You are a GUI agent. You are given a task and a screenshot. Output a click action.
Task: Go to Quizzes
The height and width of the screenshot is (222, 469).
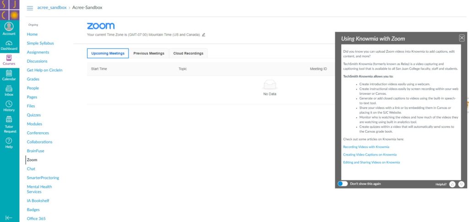34,115
